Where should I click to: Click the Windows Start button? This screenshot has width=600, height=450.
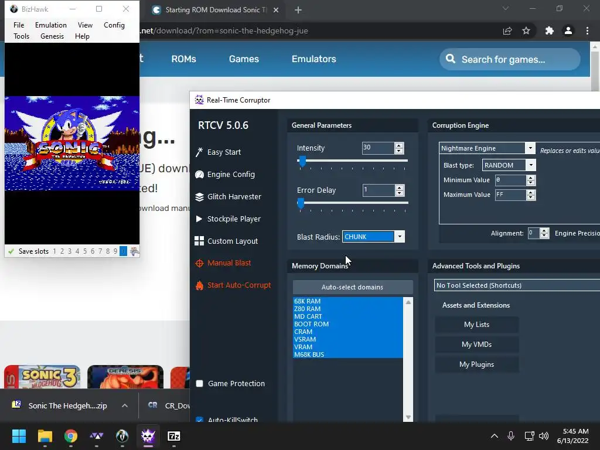[19, 436]
